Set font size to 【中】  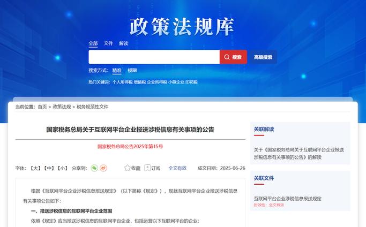pos(49,168)
